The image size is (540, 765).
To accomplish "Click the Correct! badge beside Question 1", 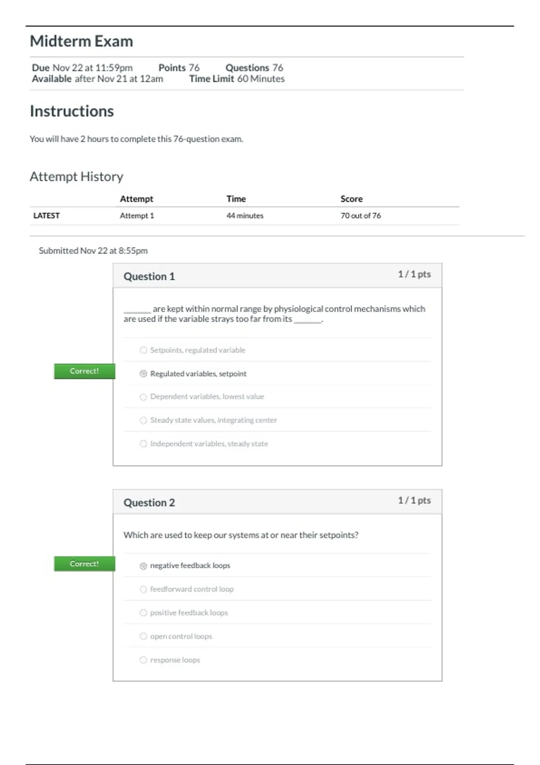I will (84, 371).
